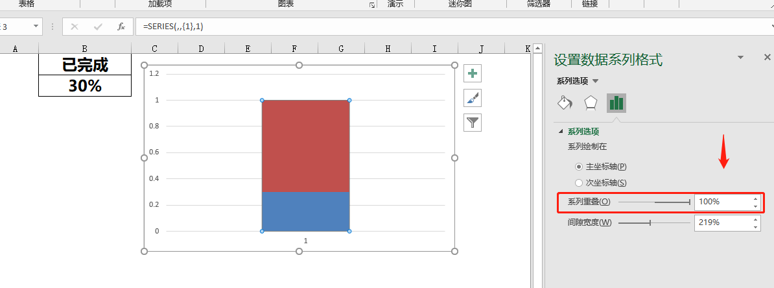
Task: Increase the 系列重叠 value with up spinner
Action: [x=755, y=198]
